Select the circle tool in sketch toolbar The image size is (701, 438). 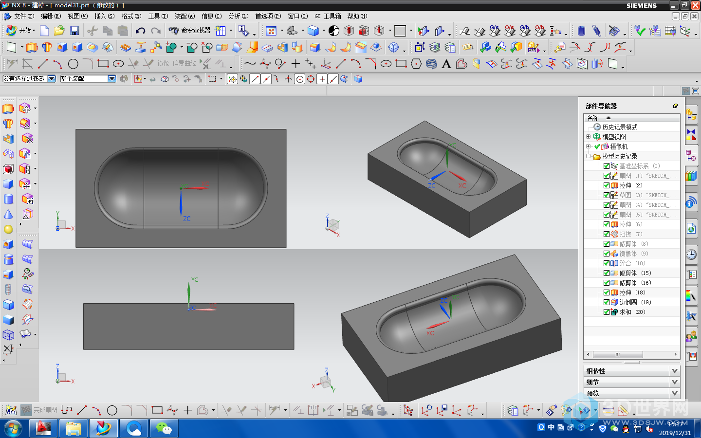[73, 64]
